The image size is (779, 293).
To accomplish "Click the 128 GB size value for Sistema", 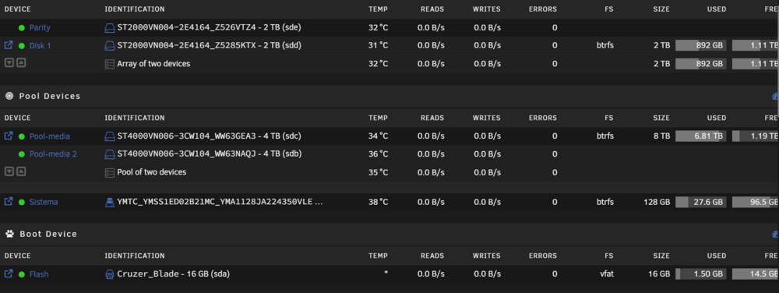I will pos(656,202).
